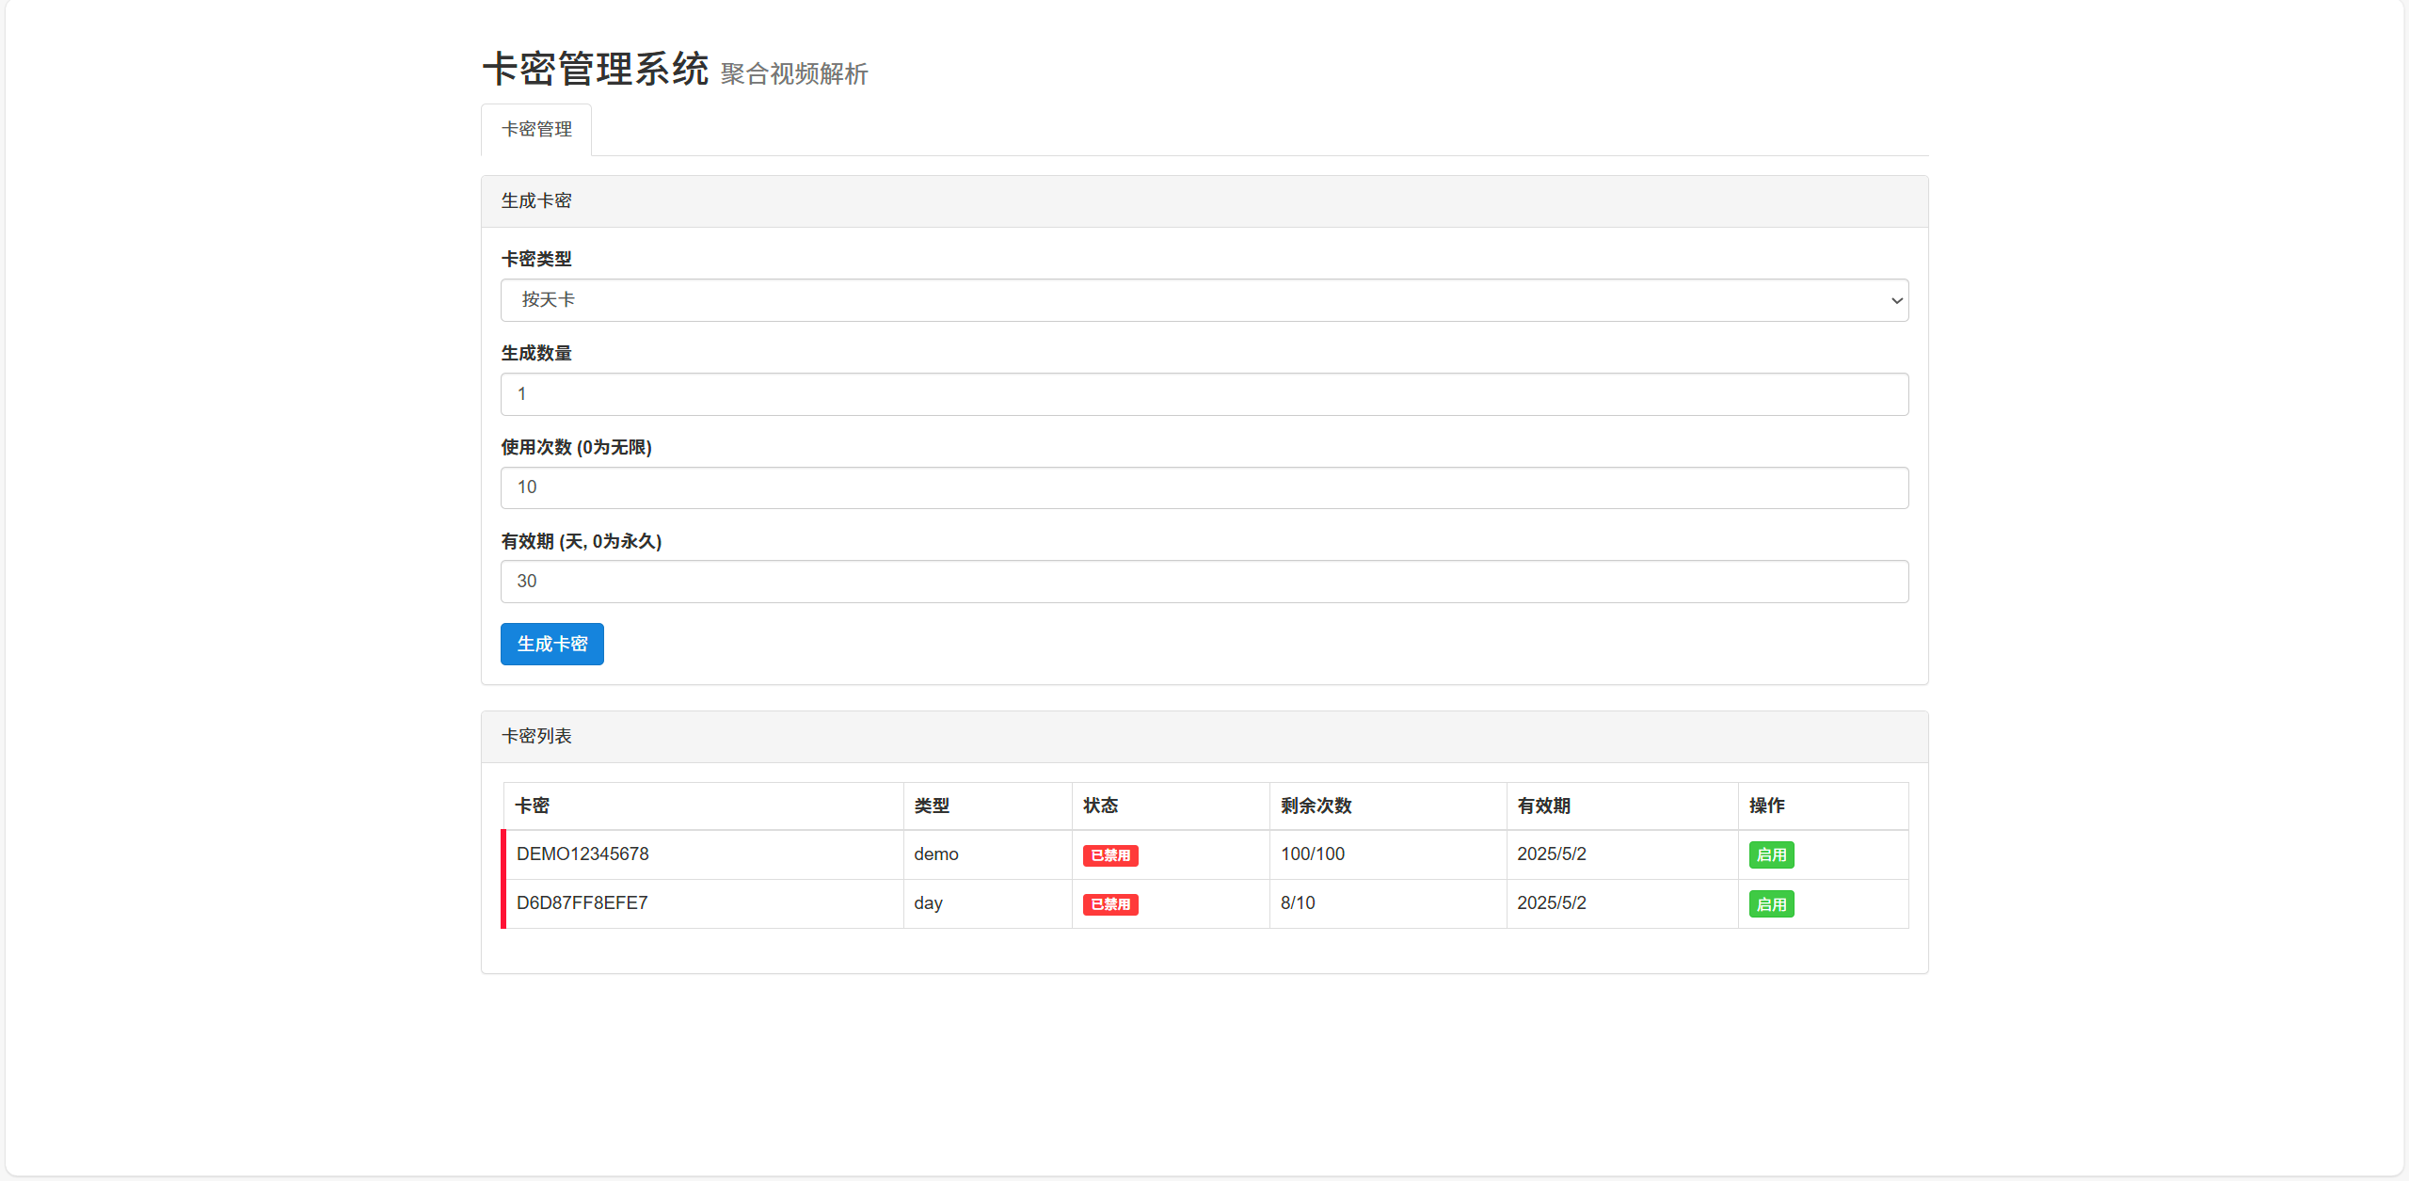The height and width of the screenshot is (1181, 2409).
Task: Select the card key DEMO12345678 text
Action: [x=582, y=854]
